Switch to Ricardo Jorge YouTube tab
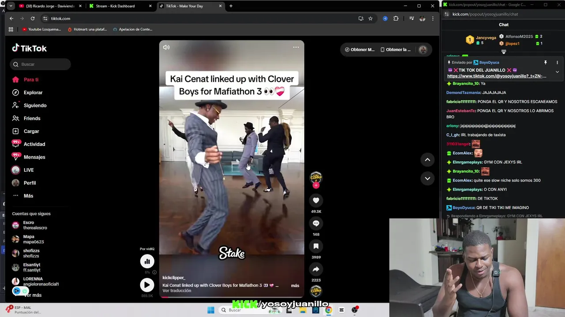The width and height of the screenshot is (565, 317). 50,6
